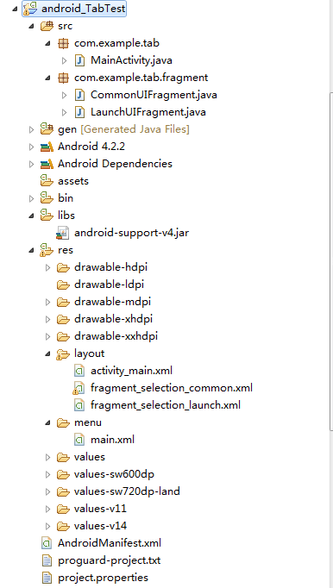Image resolution: width=333 pixels, height=588 pixels.
Task: Select the android-support-v4.jar label
Action: [x=131, y=233]
